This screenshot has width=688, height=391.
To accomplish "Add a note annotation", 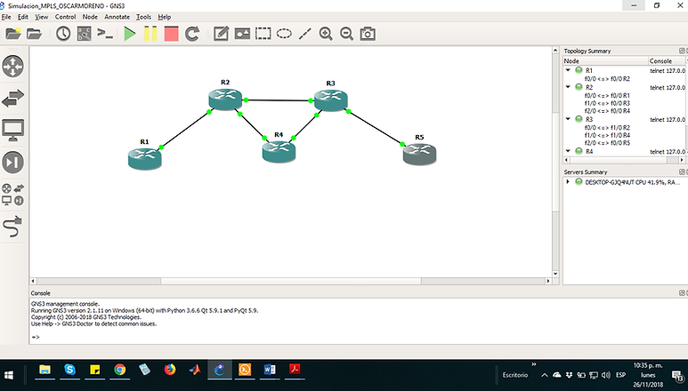I will [221, 34].
